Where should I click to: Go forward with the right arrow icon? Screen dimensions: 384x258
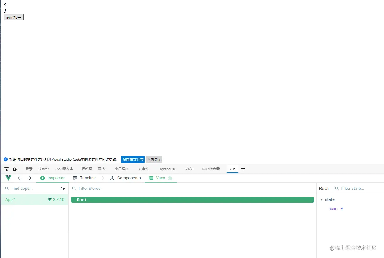click(29, 178)
